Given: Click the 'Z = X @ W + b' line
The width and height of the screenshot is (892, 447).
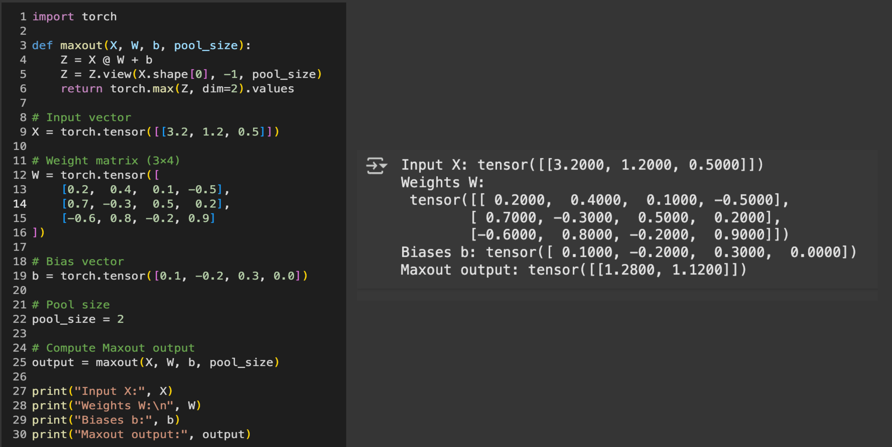Looking at the screenshot, I should 106,60.
